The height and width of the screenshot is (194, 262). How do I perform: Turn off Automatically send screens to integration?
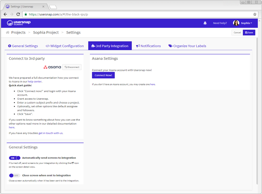click(x=15, y=158)
